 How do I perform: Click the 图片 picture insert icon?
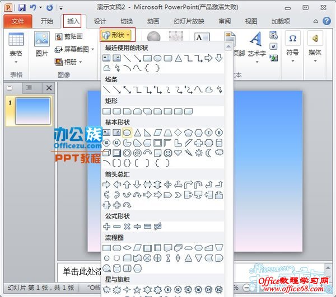[x=41, y=45]
